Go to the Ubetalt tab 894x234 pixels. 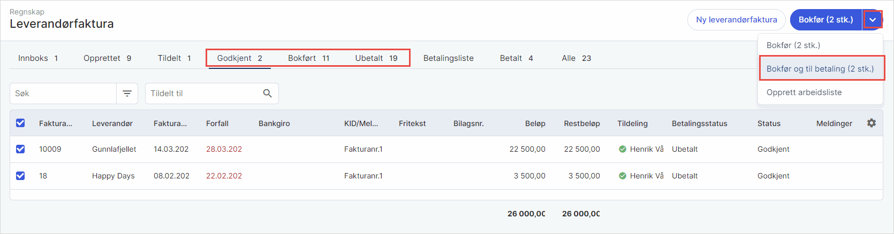click(376, 58)
